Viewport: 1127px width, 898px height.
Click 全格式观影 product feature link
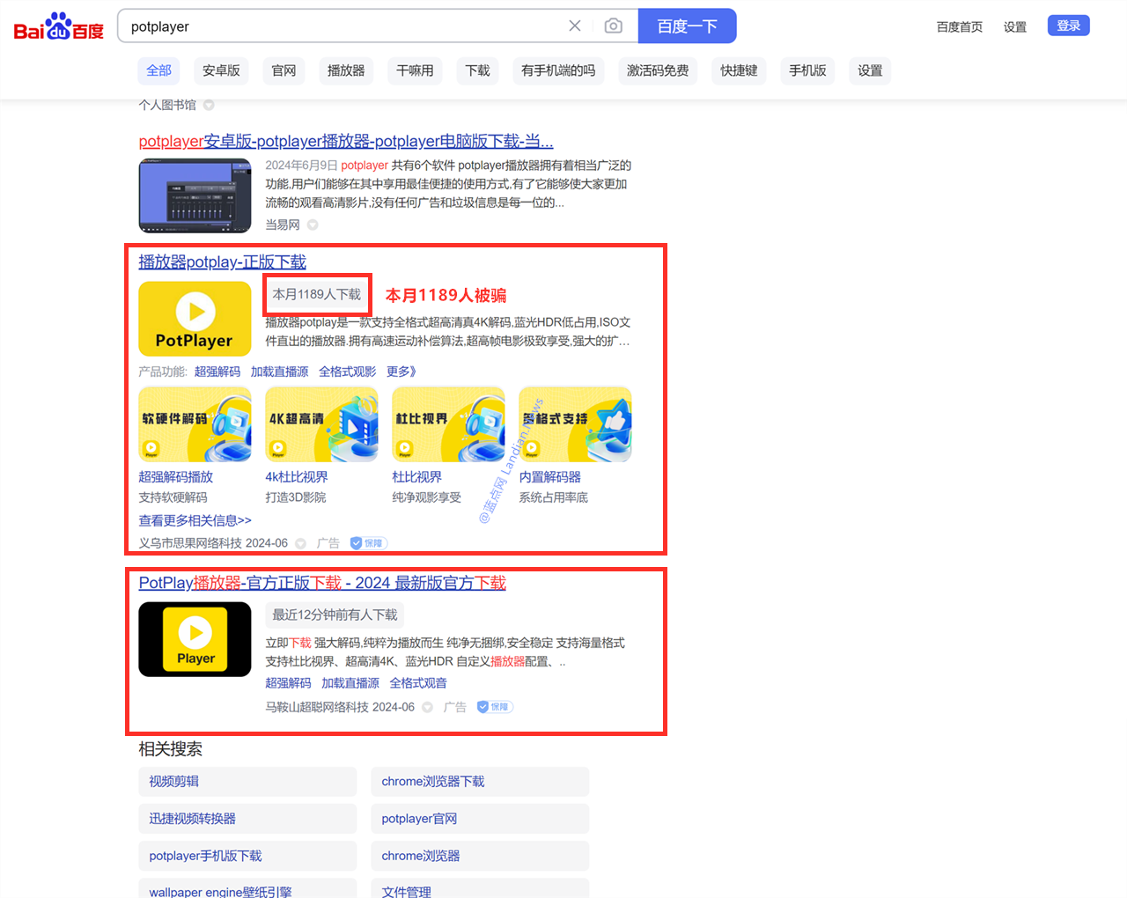(347, 372)
